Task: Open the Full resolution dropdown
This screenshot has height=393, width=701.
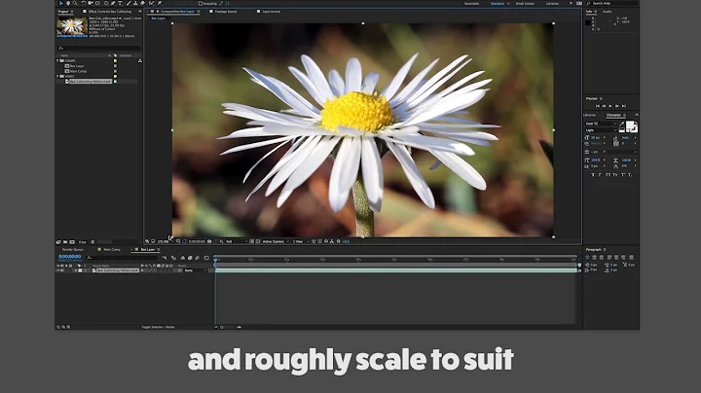Action: click(x=236, y=241)
